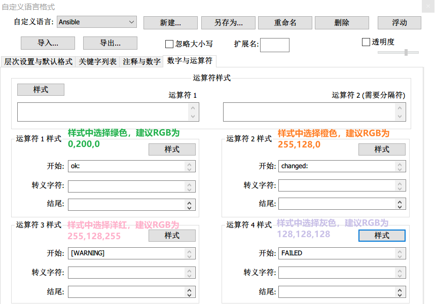Viewport: 435px width, 304px height.
Task: Click the 另存为 button
Action: pyautogui.click(x=228, y=22)
